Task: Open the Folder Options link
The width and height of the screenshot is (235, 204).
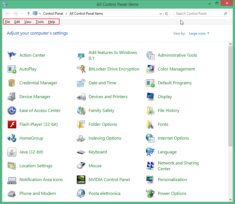Action: (103, 124)
